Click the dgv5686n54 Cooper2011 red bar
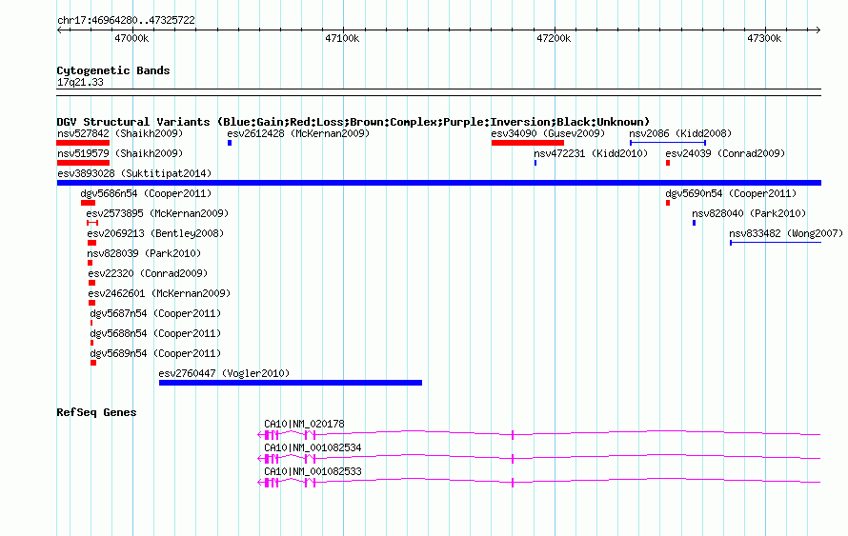 89,203
